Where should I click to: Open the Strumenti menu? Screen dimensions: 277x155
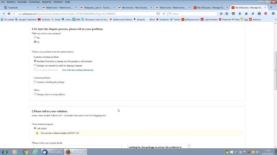click(58, 2)
